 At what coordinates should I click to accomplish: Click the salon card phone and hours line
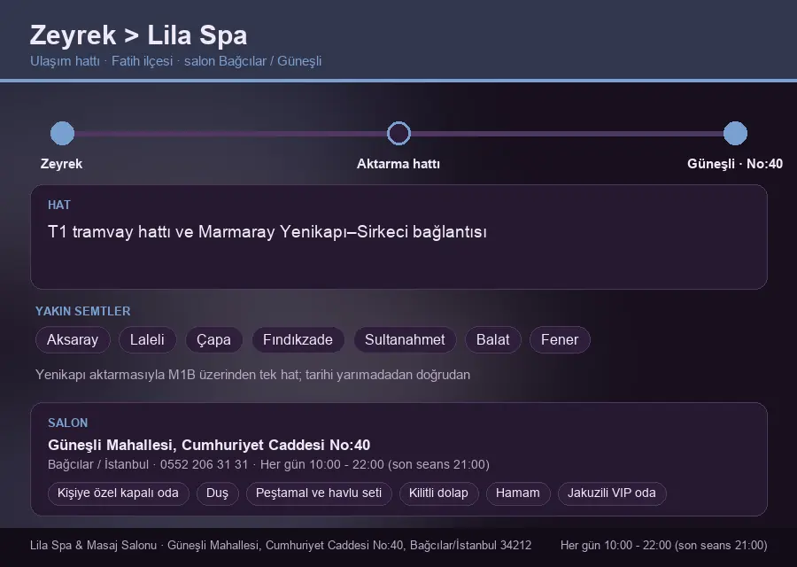click(268, 464)
